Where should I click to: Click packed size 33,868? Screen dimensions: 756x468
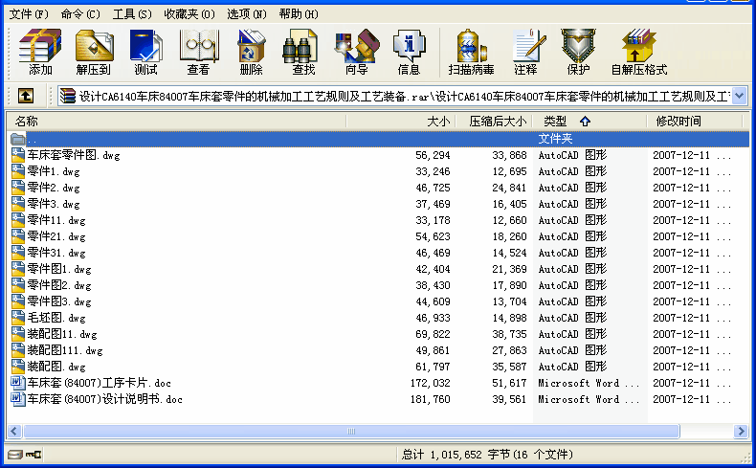[x=509, y=155]
